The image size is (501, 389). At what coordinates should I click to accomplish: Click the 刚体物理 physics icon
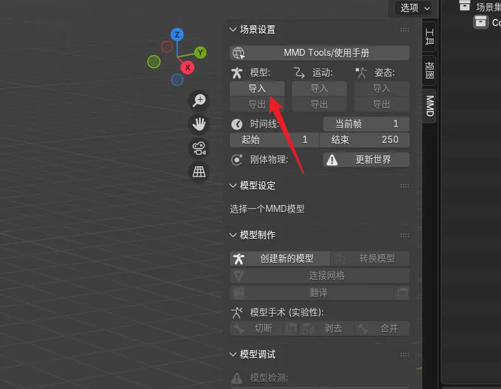pos(237,160)
